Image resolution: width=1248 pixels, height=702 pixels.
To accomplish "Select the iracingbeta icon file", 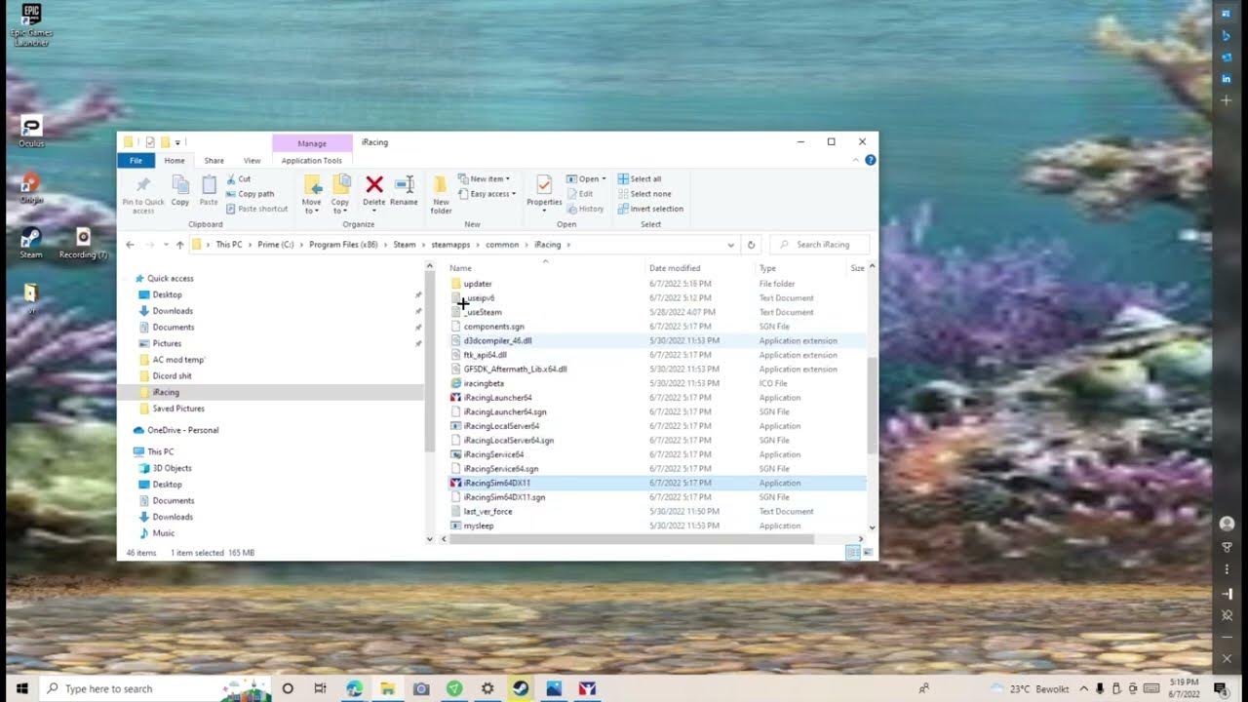I will tap(484, 383).
